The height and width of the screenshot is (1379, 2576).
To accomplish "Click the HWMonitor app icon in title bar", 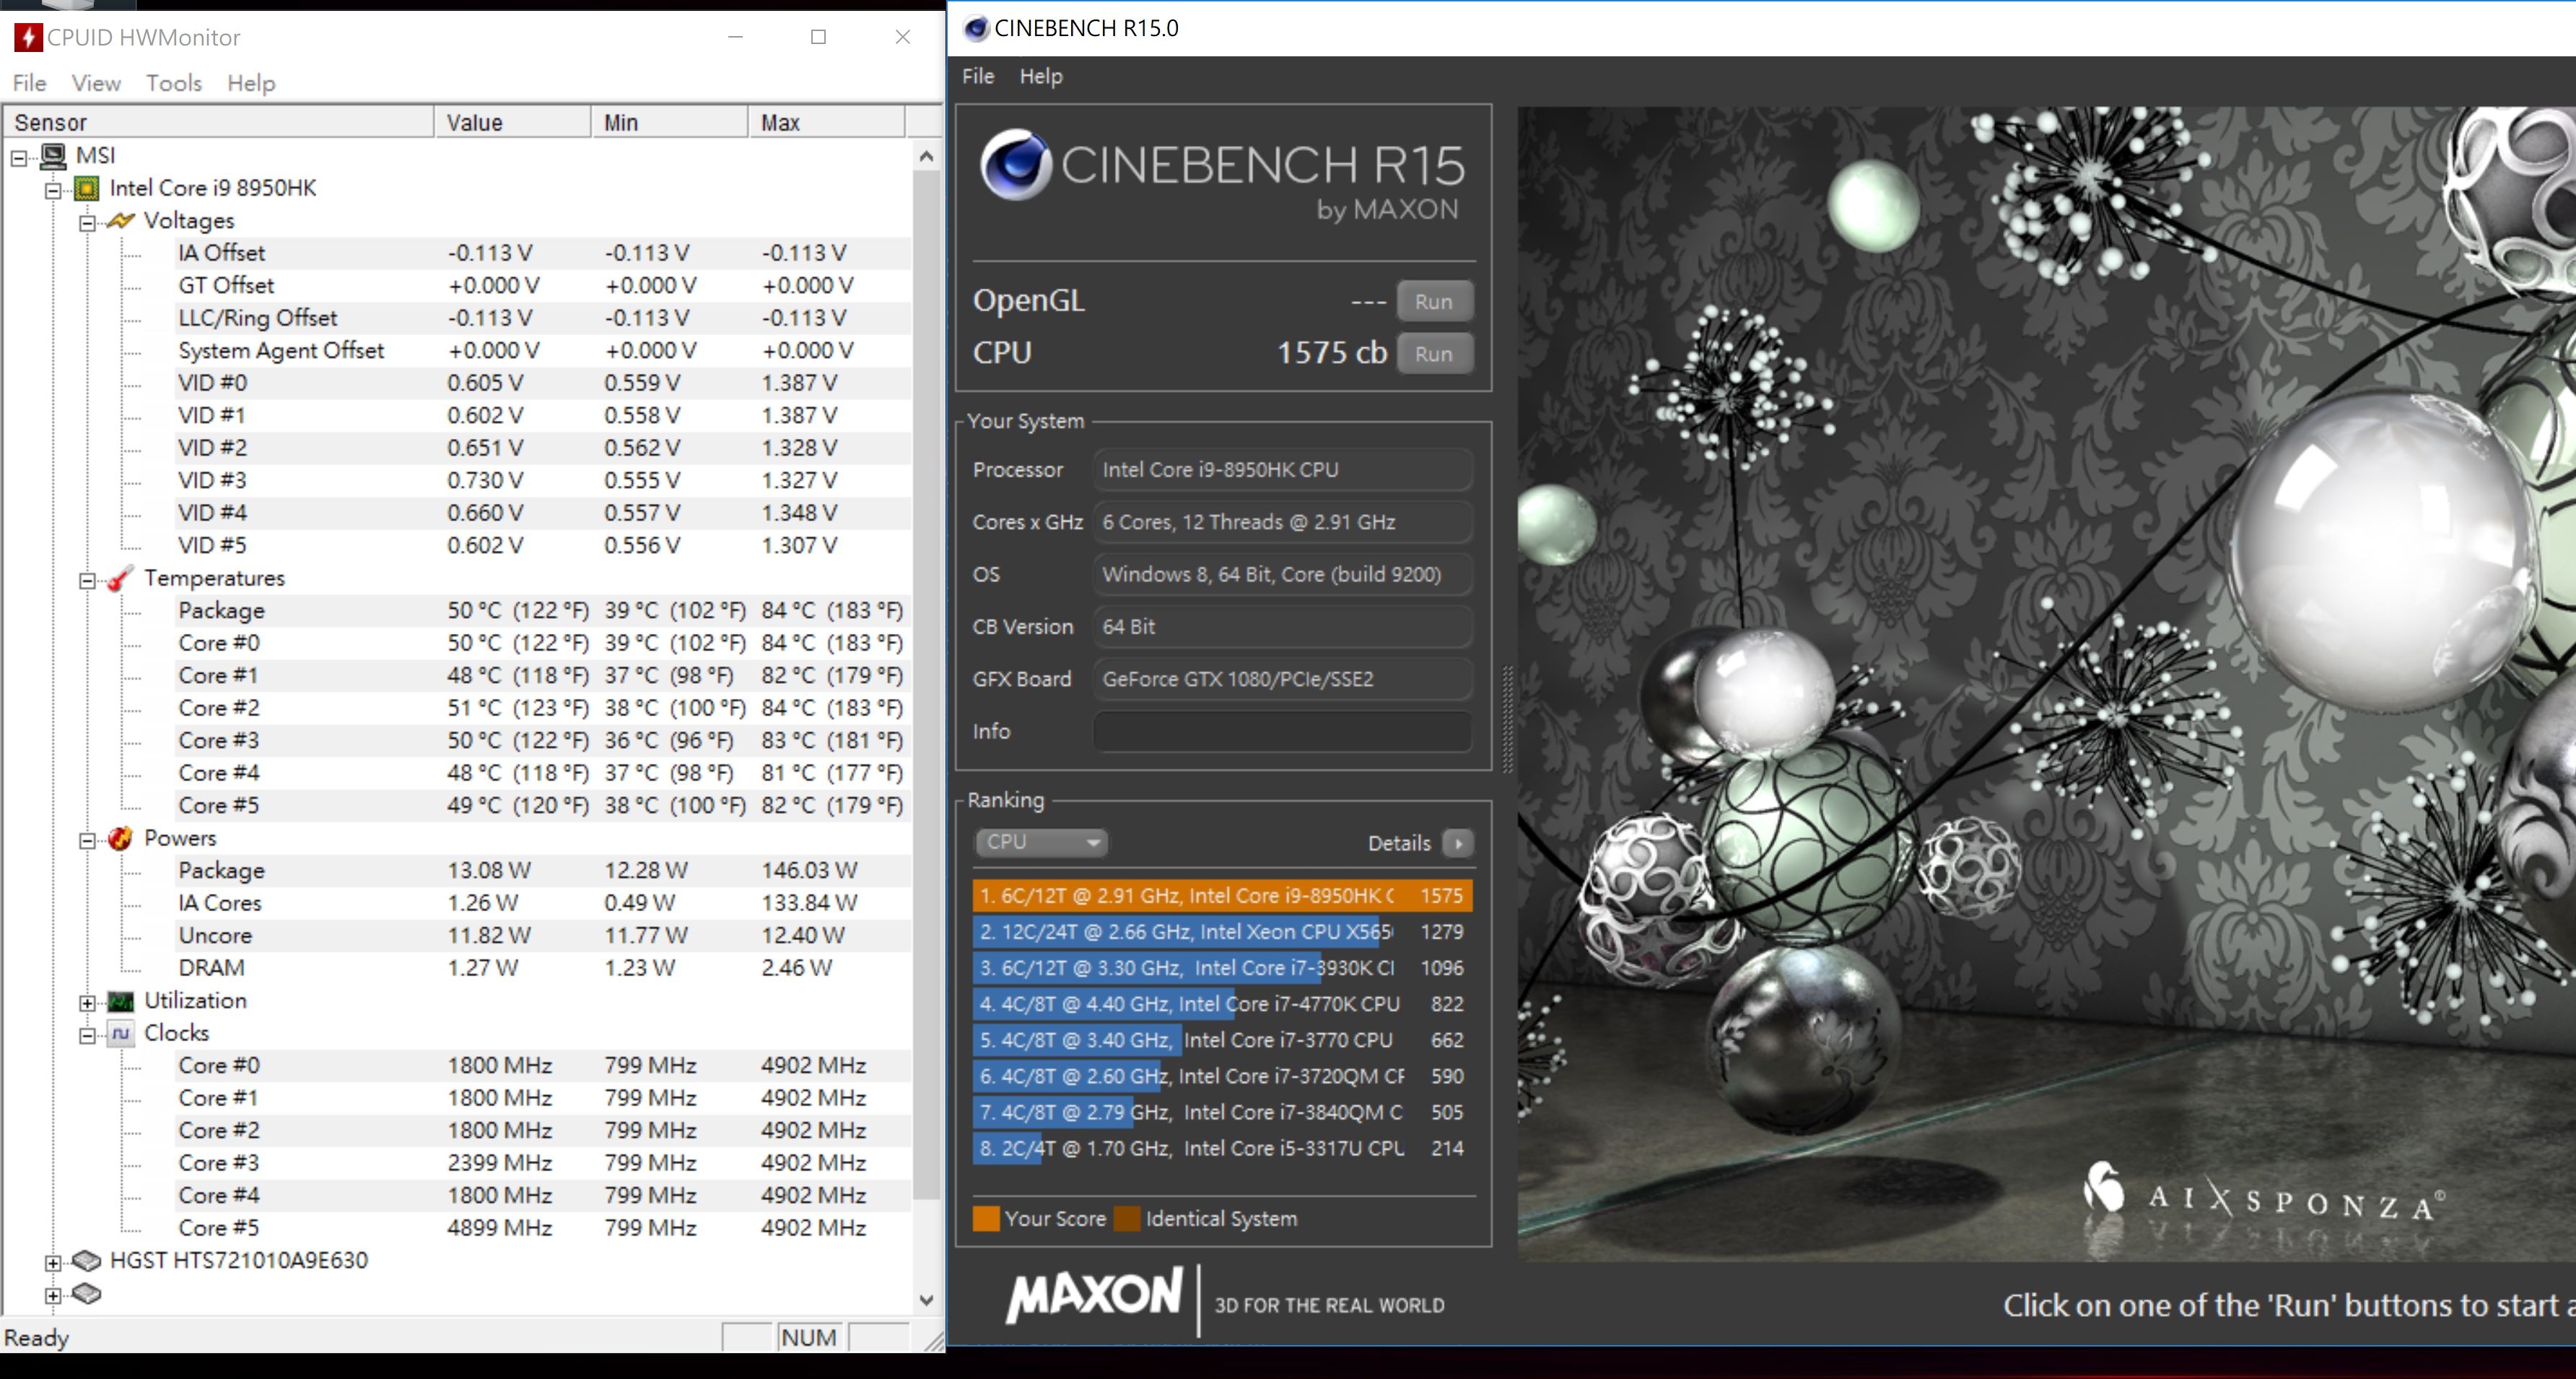I will [27, 38].
